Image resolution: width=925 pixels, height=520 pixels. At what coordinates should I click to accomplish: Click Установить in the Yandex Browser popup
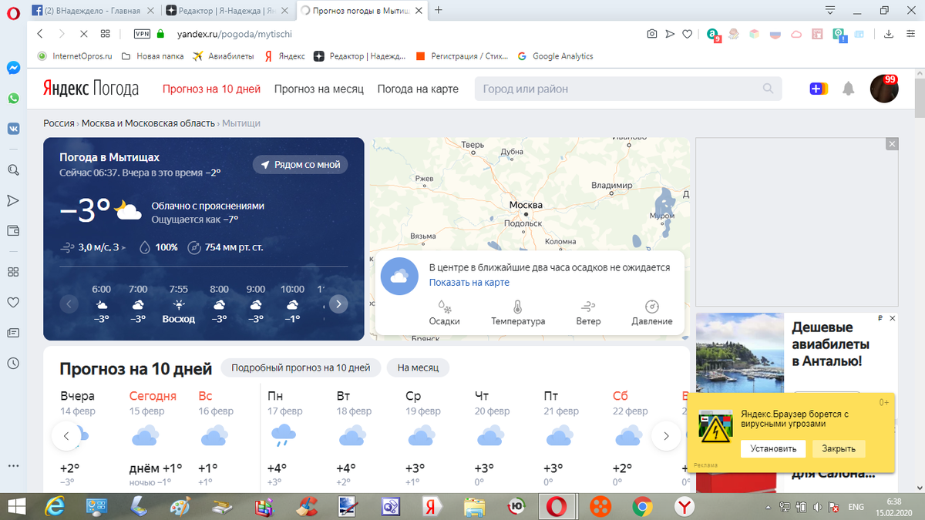(773, 448)
